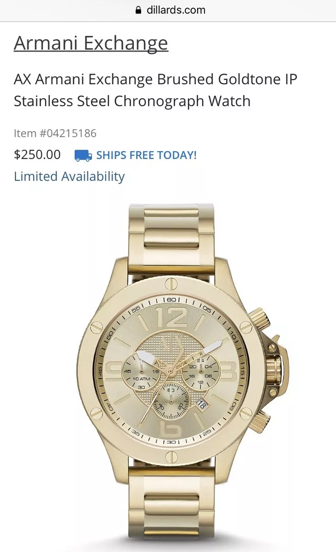Click the Limited Availability text
The image size is (336, 552).
(x=69, y=177)
